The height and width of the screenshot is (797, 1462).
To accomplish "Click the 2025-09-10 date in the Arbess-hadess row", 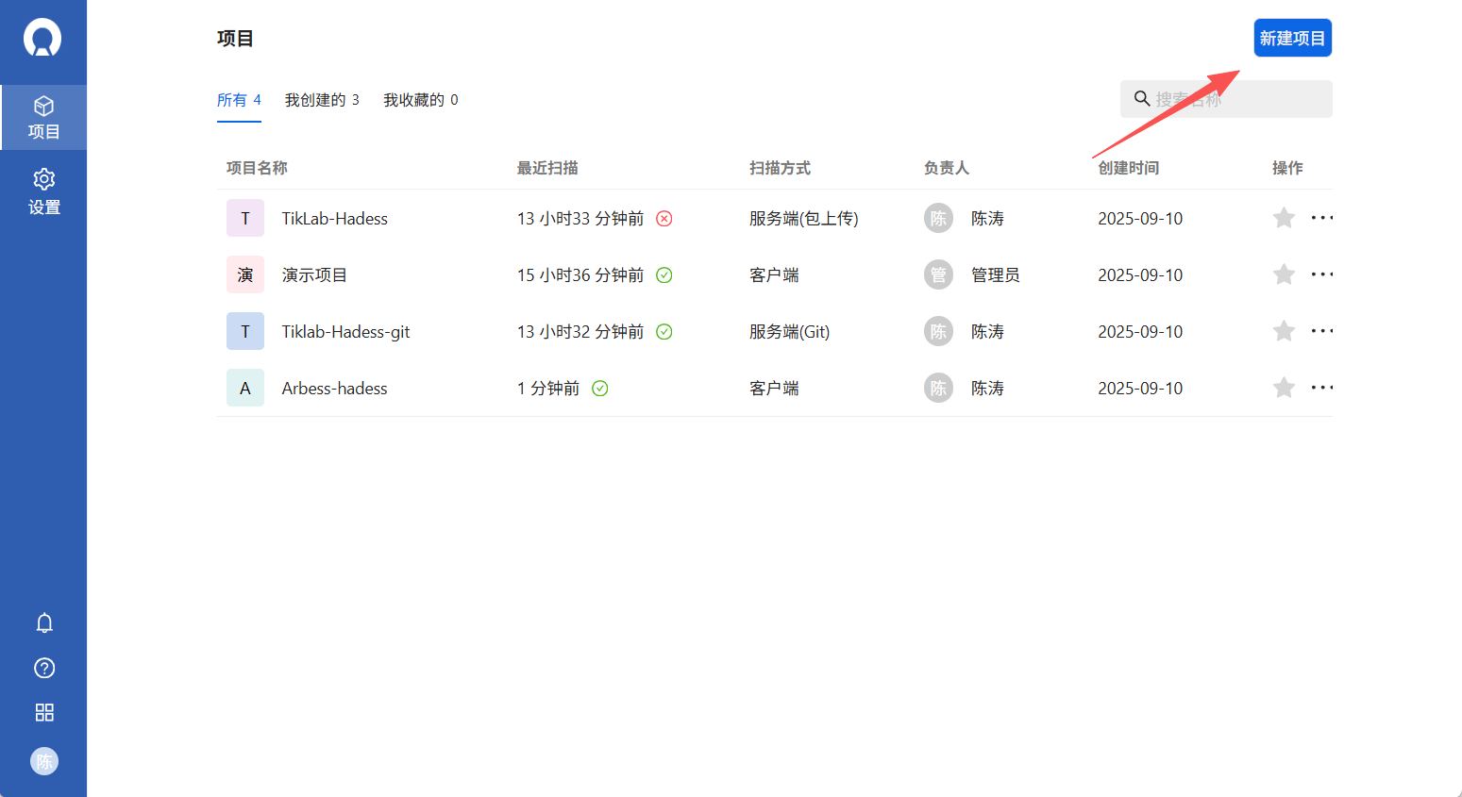I will coord(1140,389).
